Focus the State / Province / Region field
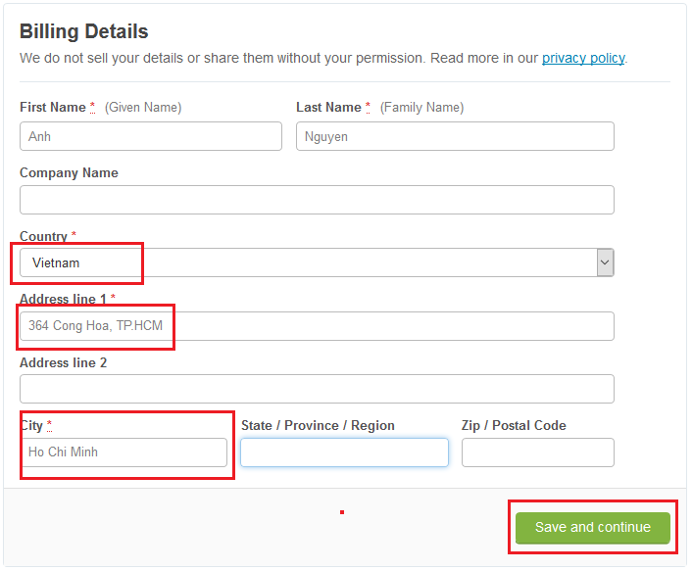Viewport: 692px width, 571px height. pos(344,452)
